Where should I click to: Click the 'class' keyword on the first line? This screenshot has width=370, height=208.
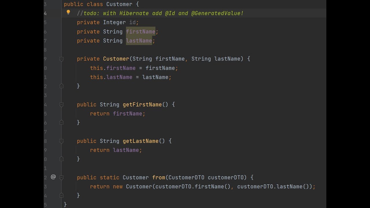[x=95, y=4]
